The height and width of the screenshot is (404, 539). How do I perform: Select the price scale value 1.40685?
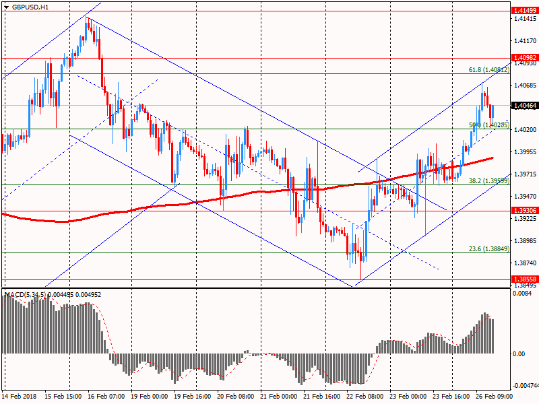click(x=525, y=86)
